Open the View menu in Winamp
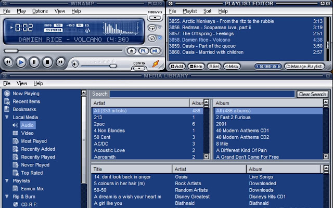This screenshot has height=208, width=333. (60, 11)
